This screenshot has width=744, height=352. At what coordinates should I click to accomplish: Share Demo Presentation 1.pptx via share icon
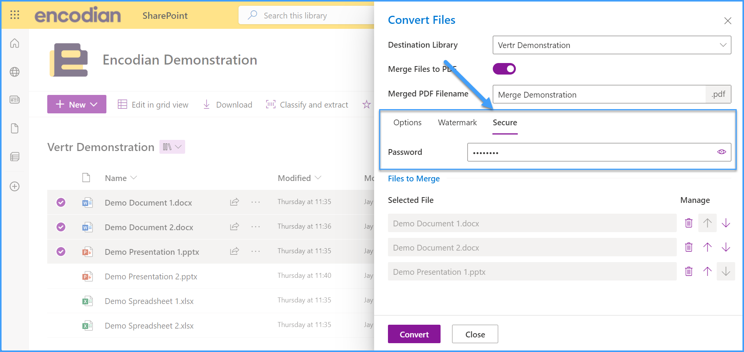click(234, 251)
